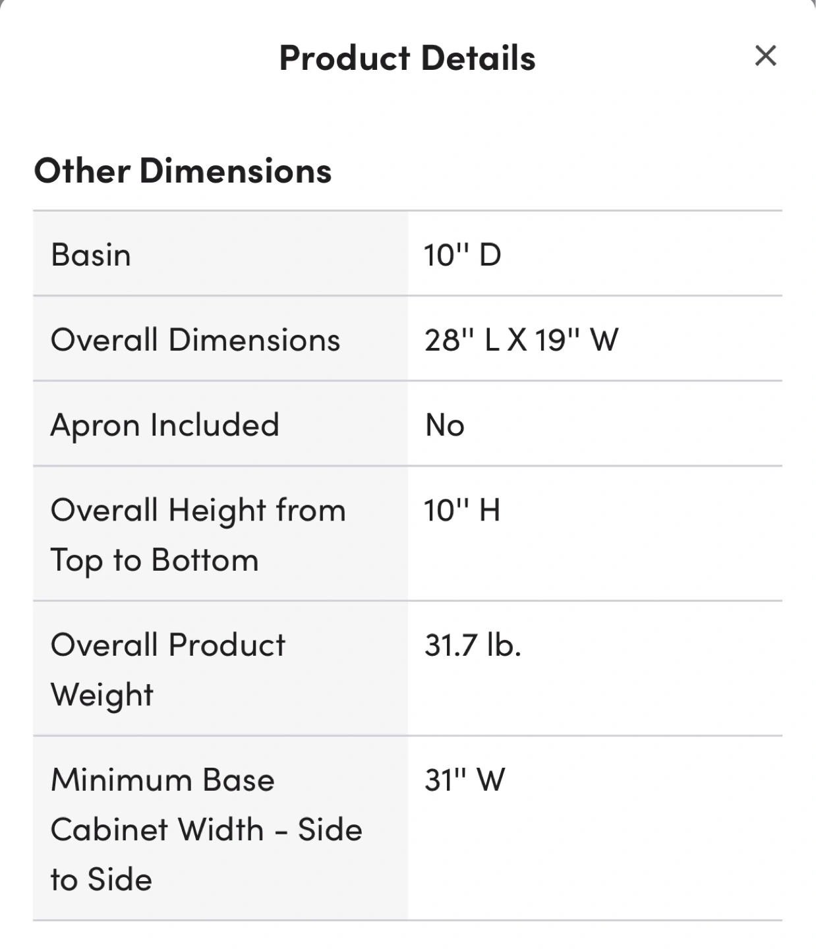Click the No value for Apron Included
This screenshot has width=816, height=949.
(445, 425)
